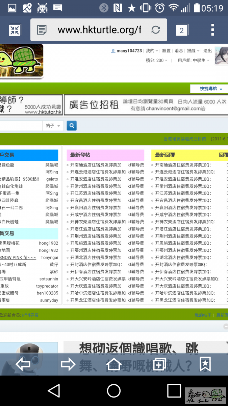Open the SNOW PINK 苗~~~ trade post
Viewport: 228px width, 406px height.
pyautogui.click(x=18, y=257)
